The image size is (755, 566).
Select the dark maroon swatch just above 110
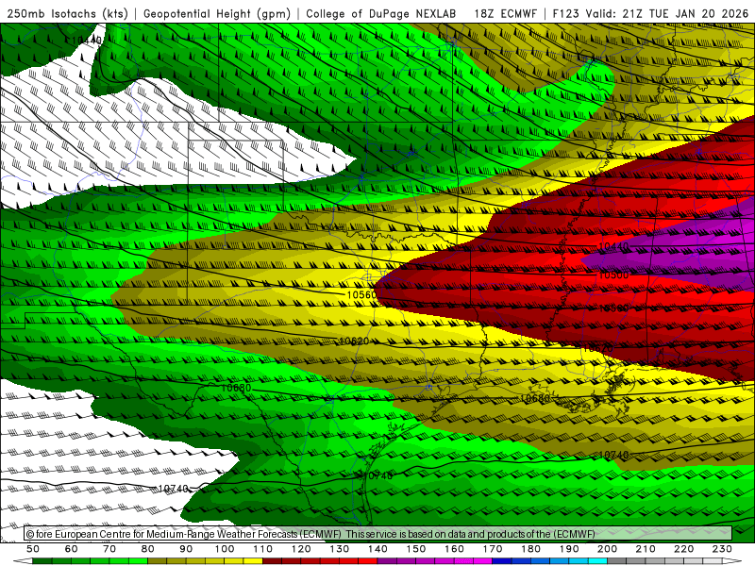point(272,560)
